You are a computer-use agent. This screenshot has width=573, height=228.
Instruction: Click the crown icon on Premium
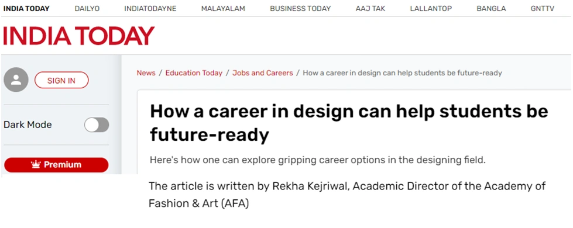36,164
